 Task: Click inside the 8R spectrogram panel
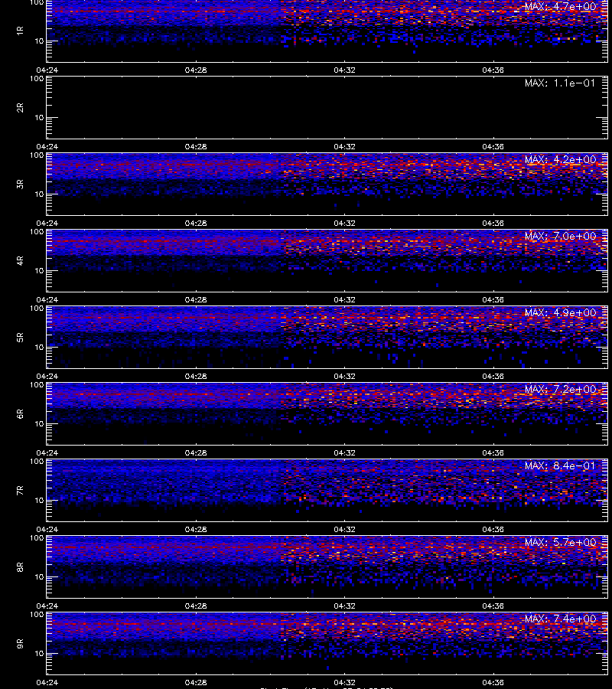tap(327, 567)
